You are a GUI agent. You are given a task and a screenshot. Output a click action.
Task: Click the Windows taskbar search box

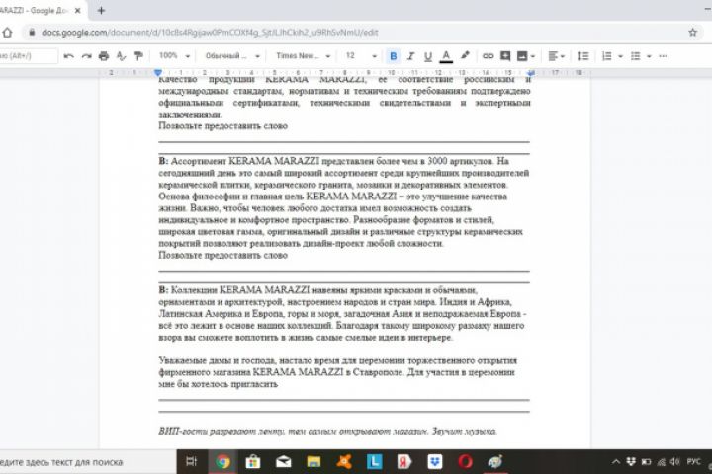[x=88, y=462]
